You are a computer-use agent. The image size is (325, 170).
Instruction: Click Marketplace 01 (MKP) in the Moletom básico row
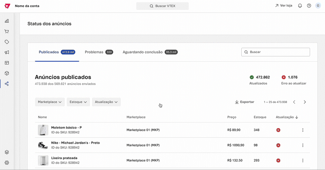tap(143, 130)
